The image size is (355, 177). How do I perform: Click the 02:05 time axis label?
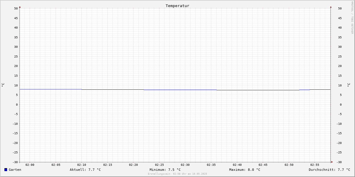(x=56, y=165)
